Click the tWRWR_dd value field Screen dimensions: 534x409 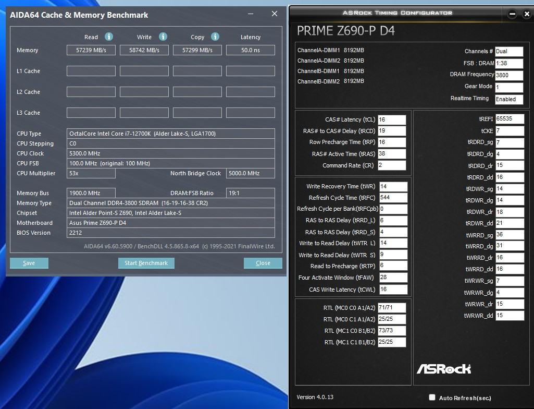tap(510, 316)
